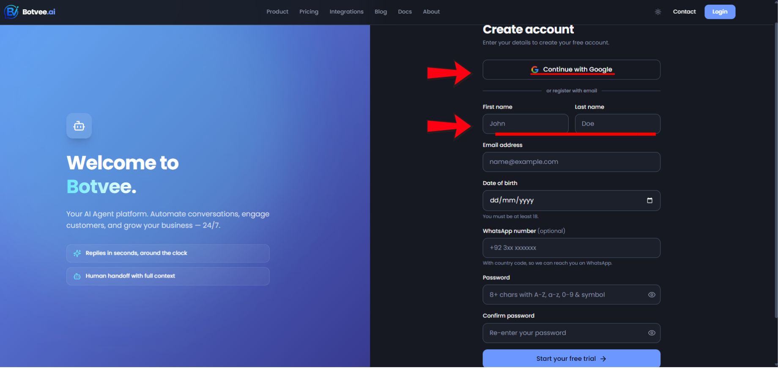Click the Replies in seconds feature card
The image size is (778, 368).
tap(168, 253)
